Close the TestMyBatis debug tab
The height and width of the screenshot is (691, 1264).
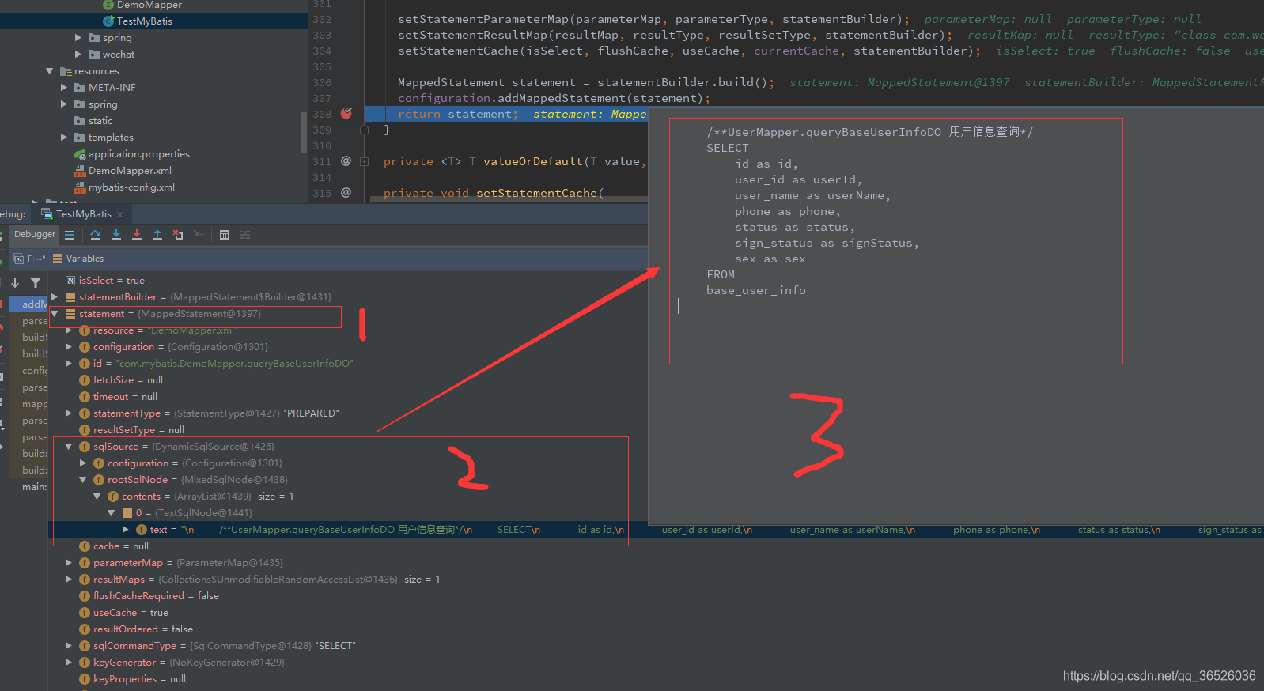point(120,214)
